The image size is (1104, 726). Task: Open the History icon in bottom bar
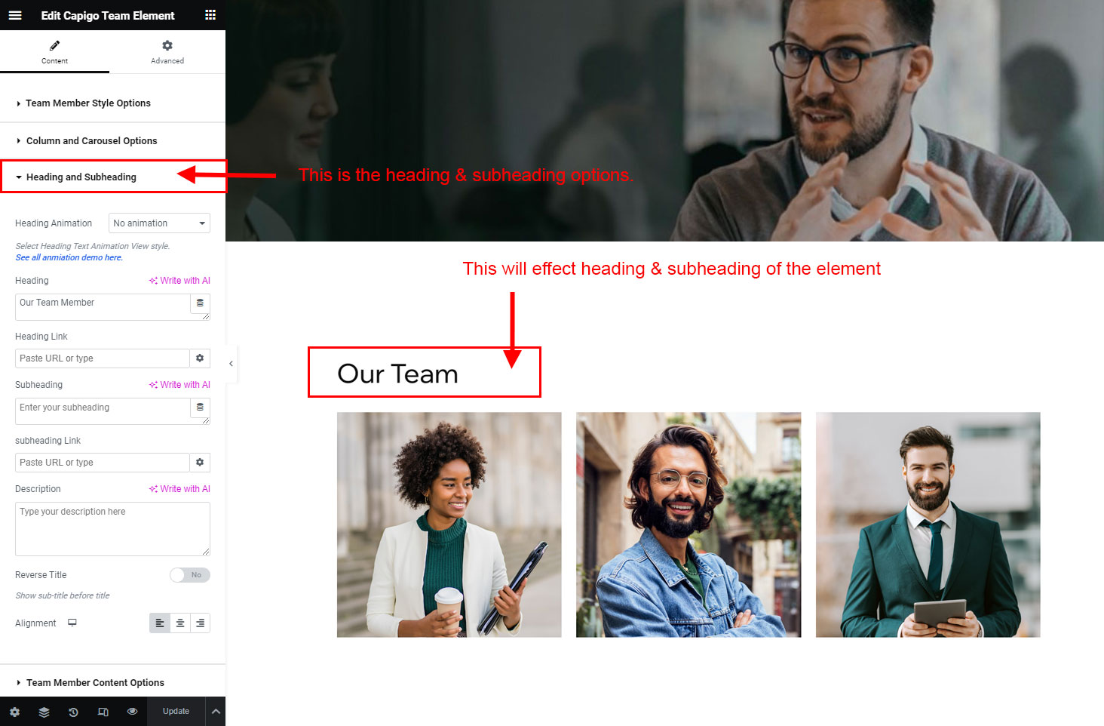(73, 712)
